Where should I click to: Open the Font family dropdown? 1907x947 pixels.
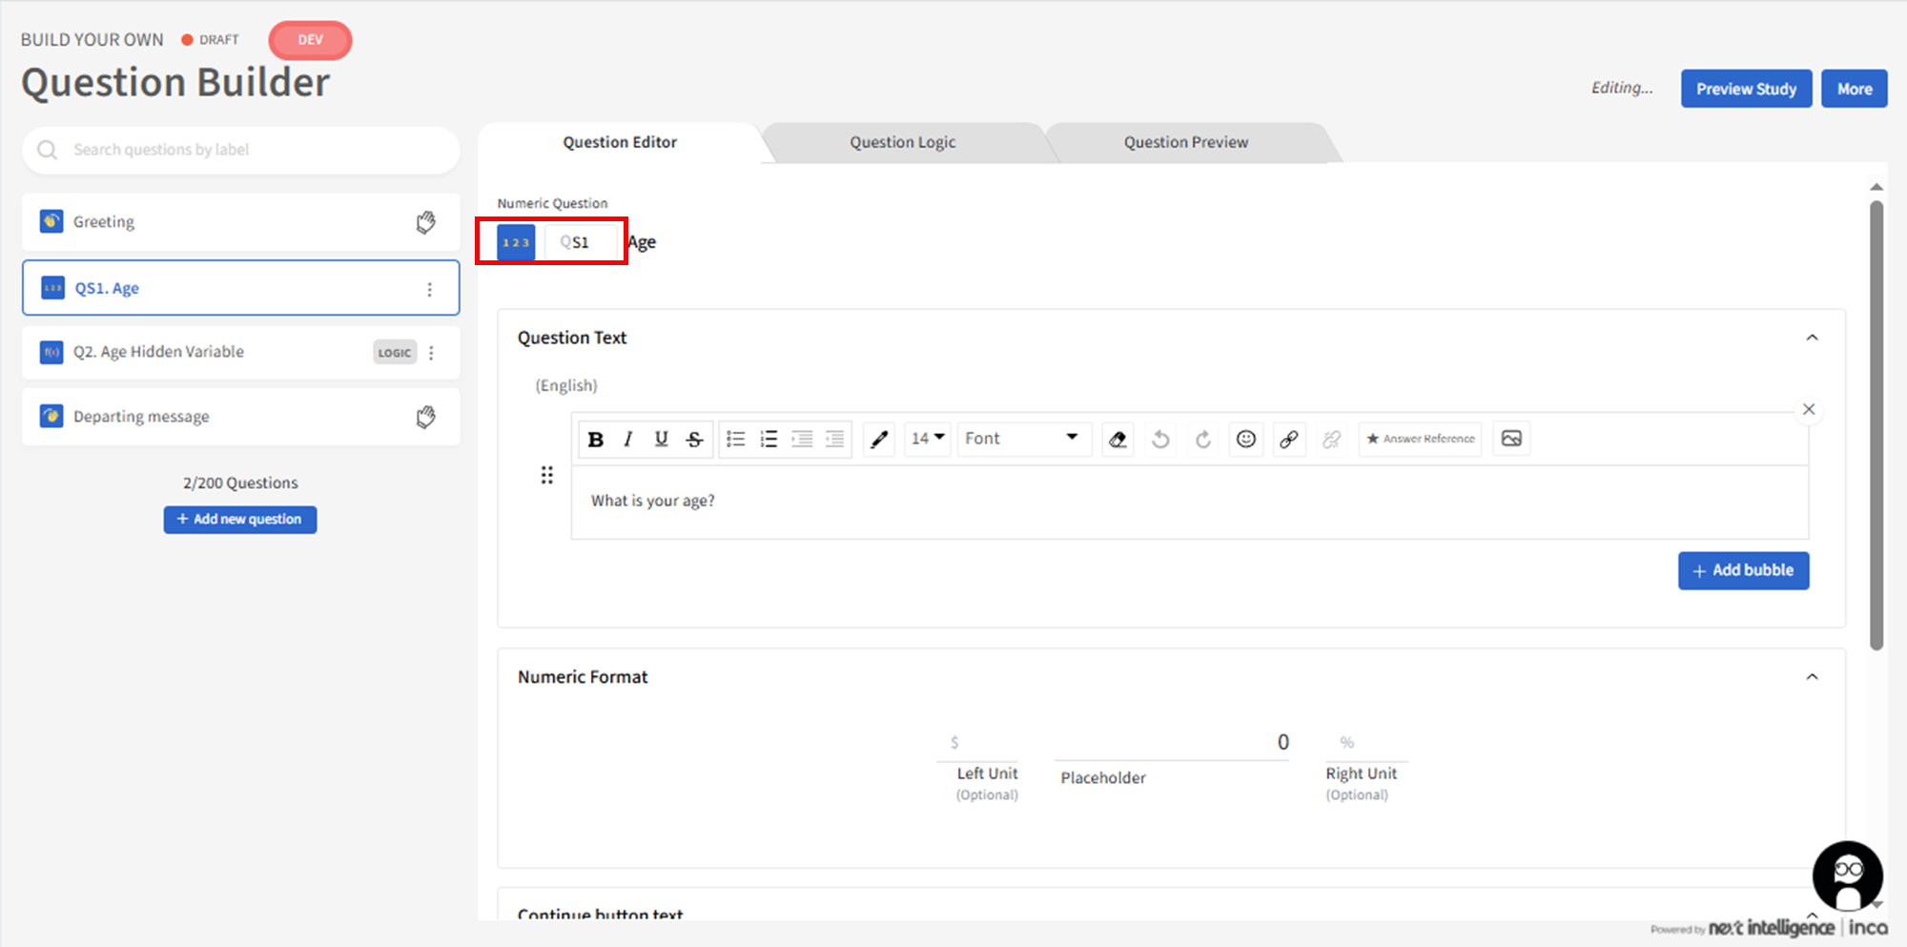[1022, 439]
